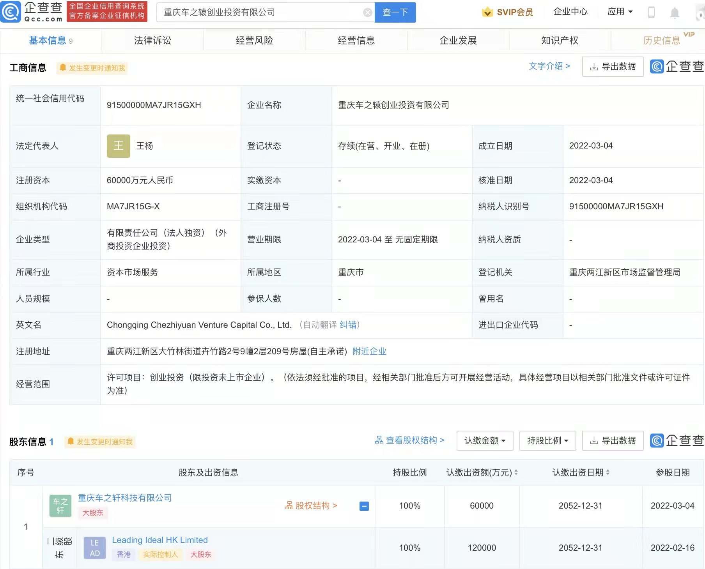Click the SVIP会员 crown icon
The width and height of the screenshot is (705, 569).
coord(487,12)
